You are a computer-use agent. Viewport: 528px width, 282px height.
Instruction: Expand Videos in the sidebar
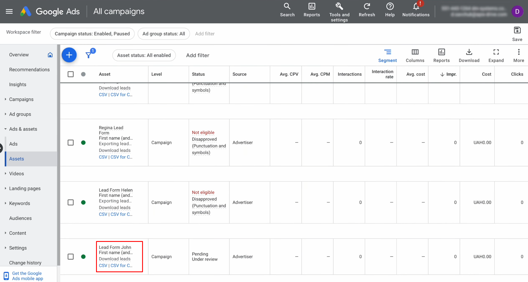pos(5,174)
